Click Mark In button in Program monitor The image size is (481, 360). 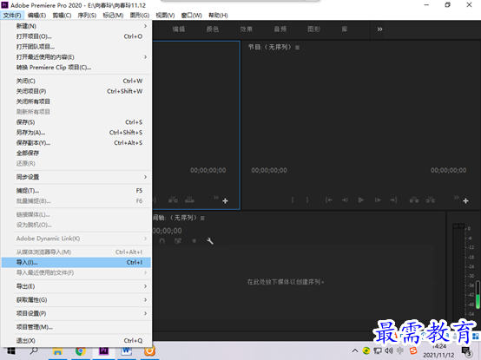click(x=293, y=200)
